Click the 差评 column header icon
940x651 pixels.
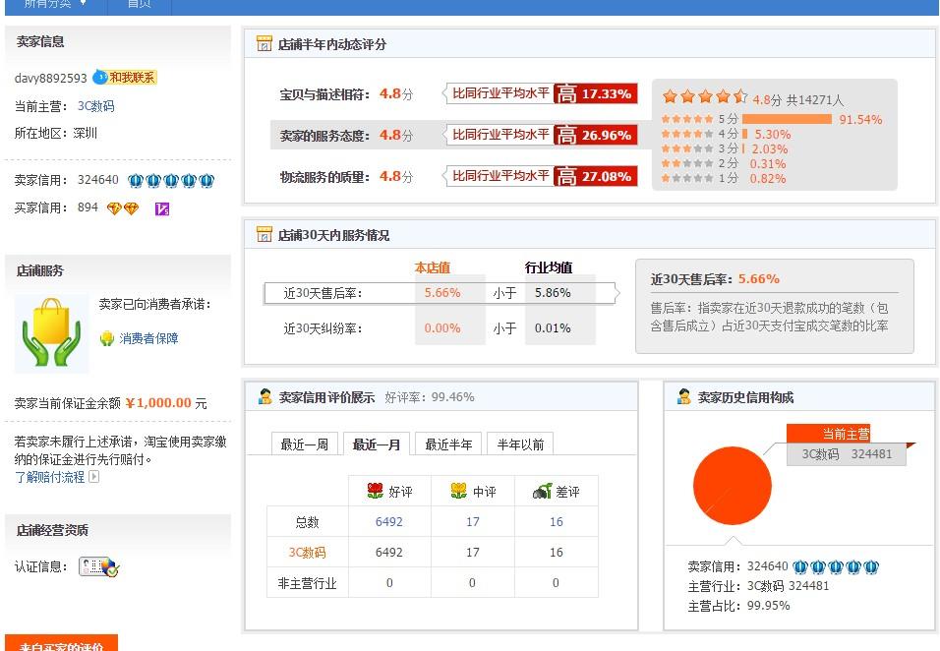(x=541, y=489)
